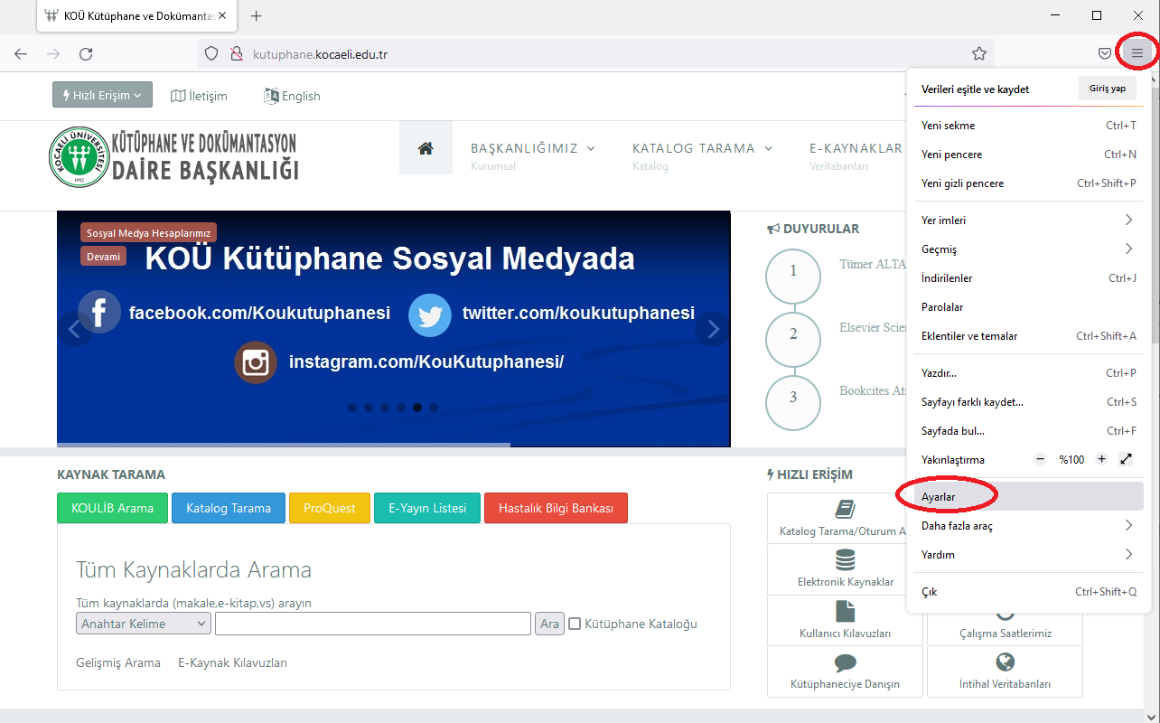Select İndirilenler menu item
The height and width of the screenshot is (723, 1160).
(x=1028, y=278)
